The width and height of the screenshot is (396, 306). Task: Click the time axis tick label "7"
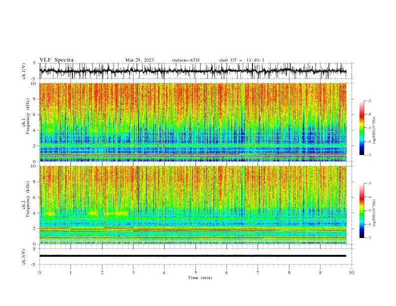tap(258, 272)
